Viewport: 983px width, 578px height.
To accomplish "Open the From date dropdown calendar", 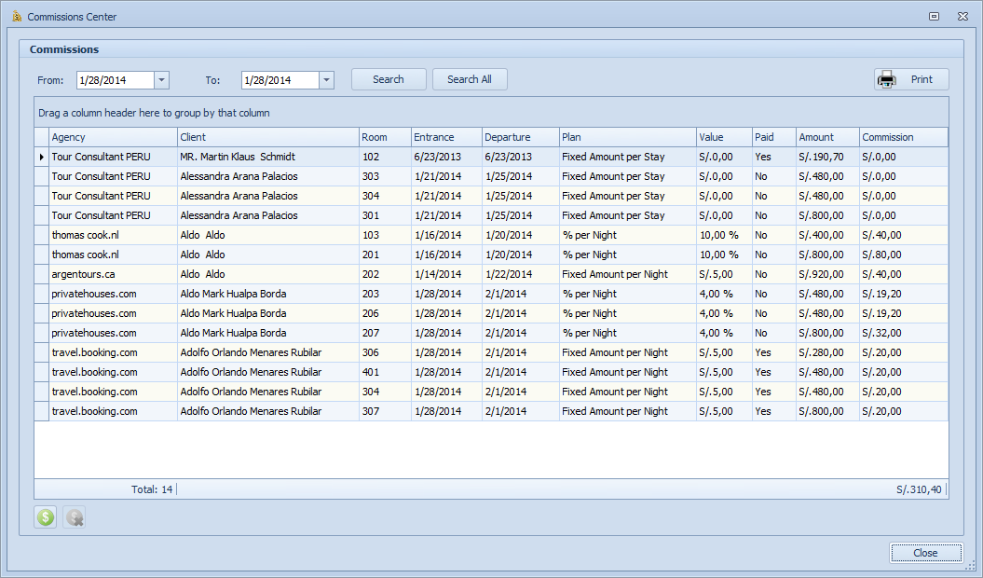I will tap(161, 80).
